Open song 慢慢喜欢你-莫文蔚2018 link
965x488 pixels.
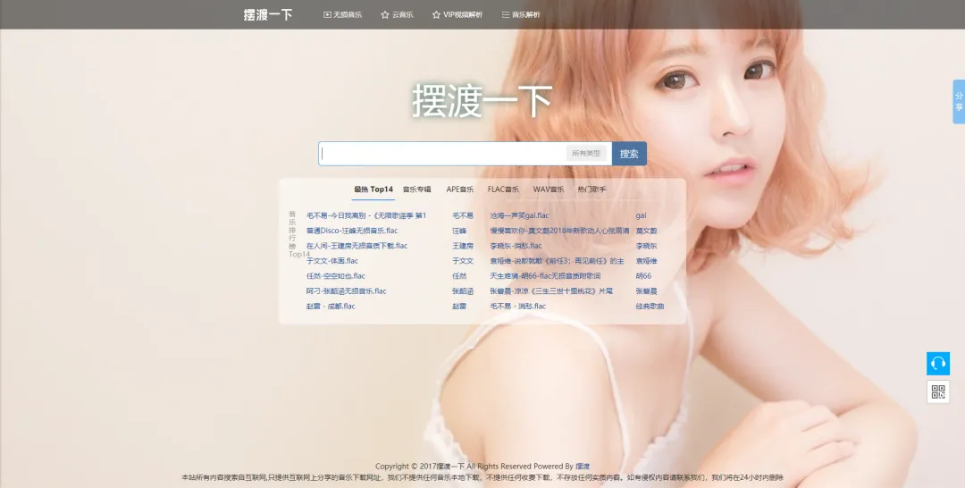559,231
